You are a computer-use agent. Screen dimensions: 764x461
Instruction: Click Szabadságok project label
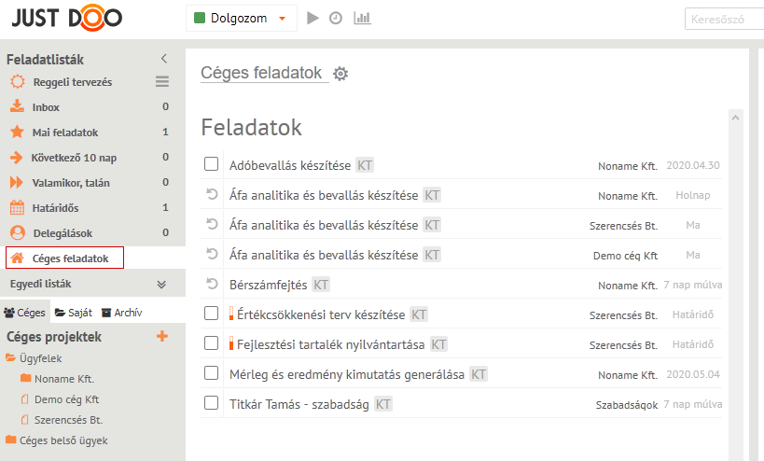coord(627,405)
